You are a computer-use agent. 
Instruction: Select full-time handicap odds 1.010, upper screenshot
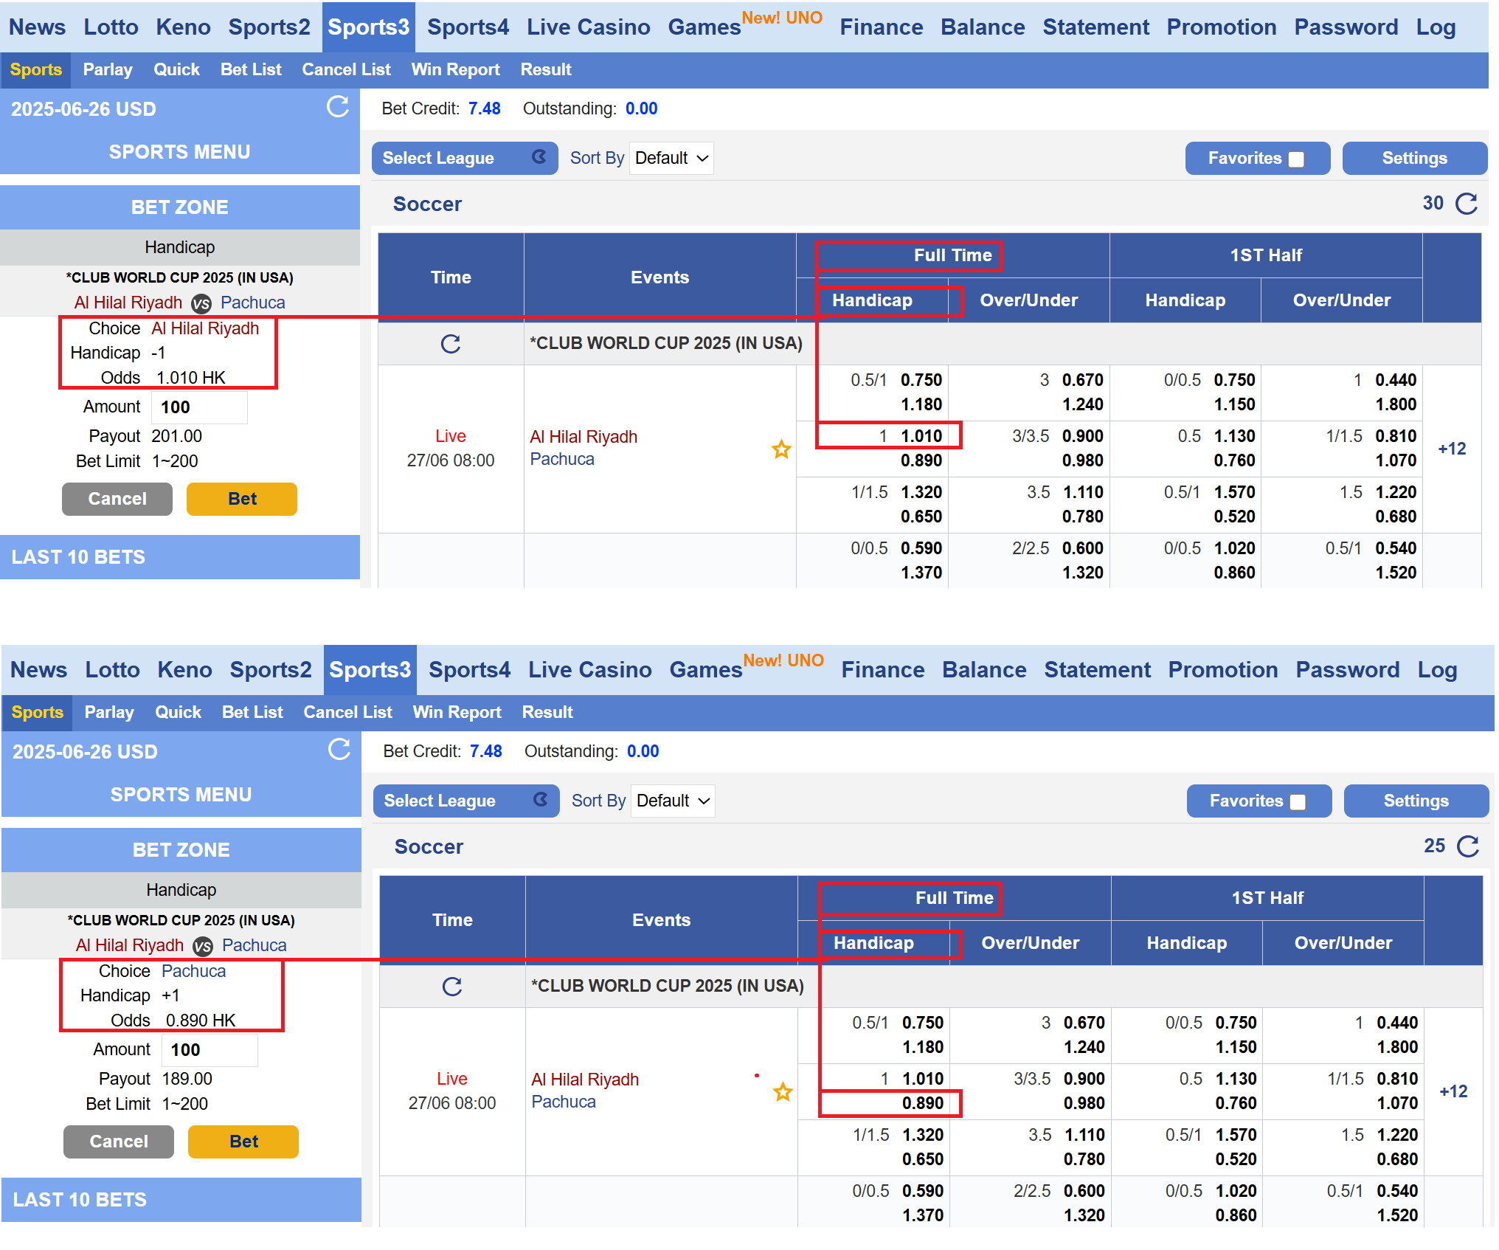tap(921, 436)
